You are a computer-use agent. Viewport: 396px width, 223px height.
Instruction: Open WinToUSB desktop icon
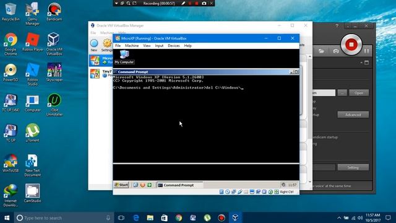coord(11,163)
